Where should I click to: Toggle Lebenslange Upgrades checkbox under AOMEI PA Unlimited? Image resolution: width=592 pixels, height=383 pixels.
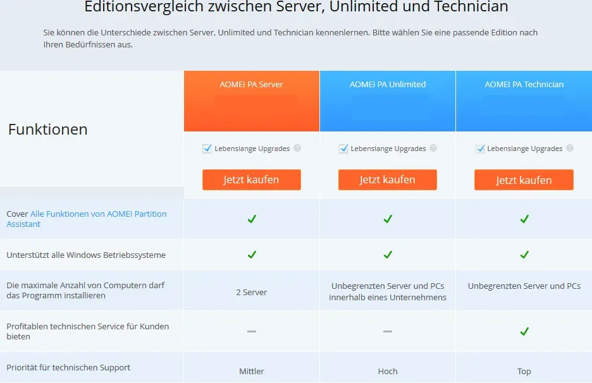click(x=343, y=149)
